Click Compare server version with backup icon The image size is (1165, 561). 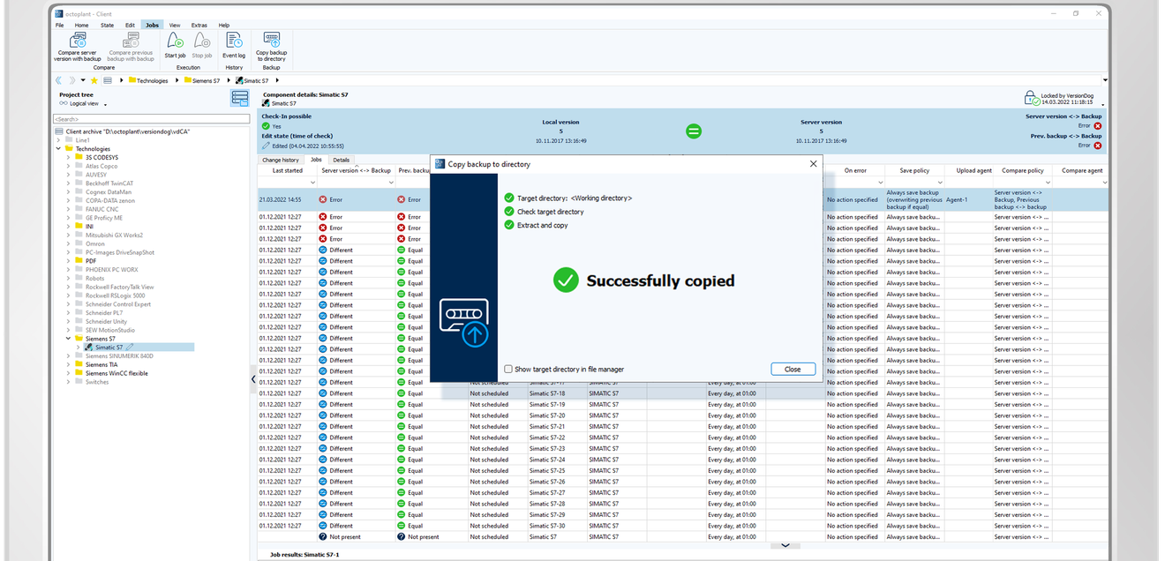coord(78,41)
